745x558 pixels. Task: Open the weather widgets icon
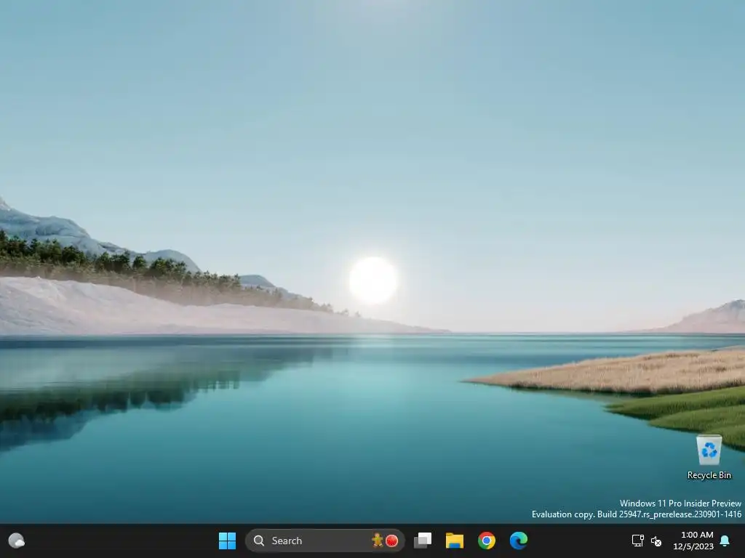pyautogui.click(x=17, y=541)
